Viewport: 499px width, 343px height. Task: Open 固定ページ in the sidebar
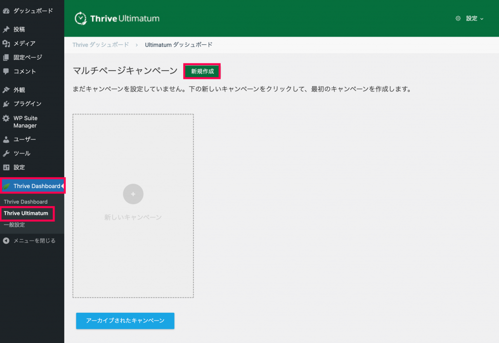32,57
